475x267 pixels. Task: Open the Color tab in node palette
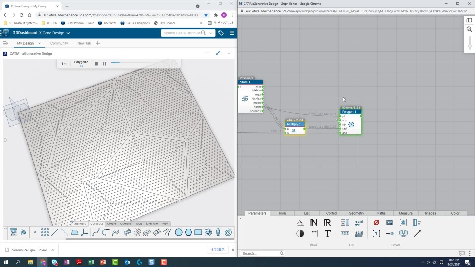[x=455, y=213]
